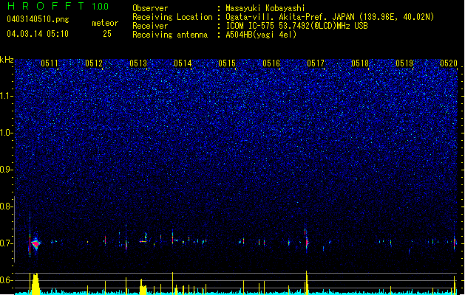Image resolution: width=465 pixels, height=295 pixels.
Task: Click the meteor echo streak near 0520
Action: (455, 243)
